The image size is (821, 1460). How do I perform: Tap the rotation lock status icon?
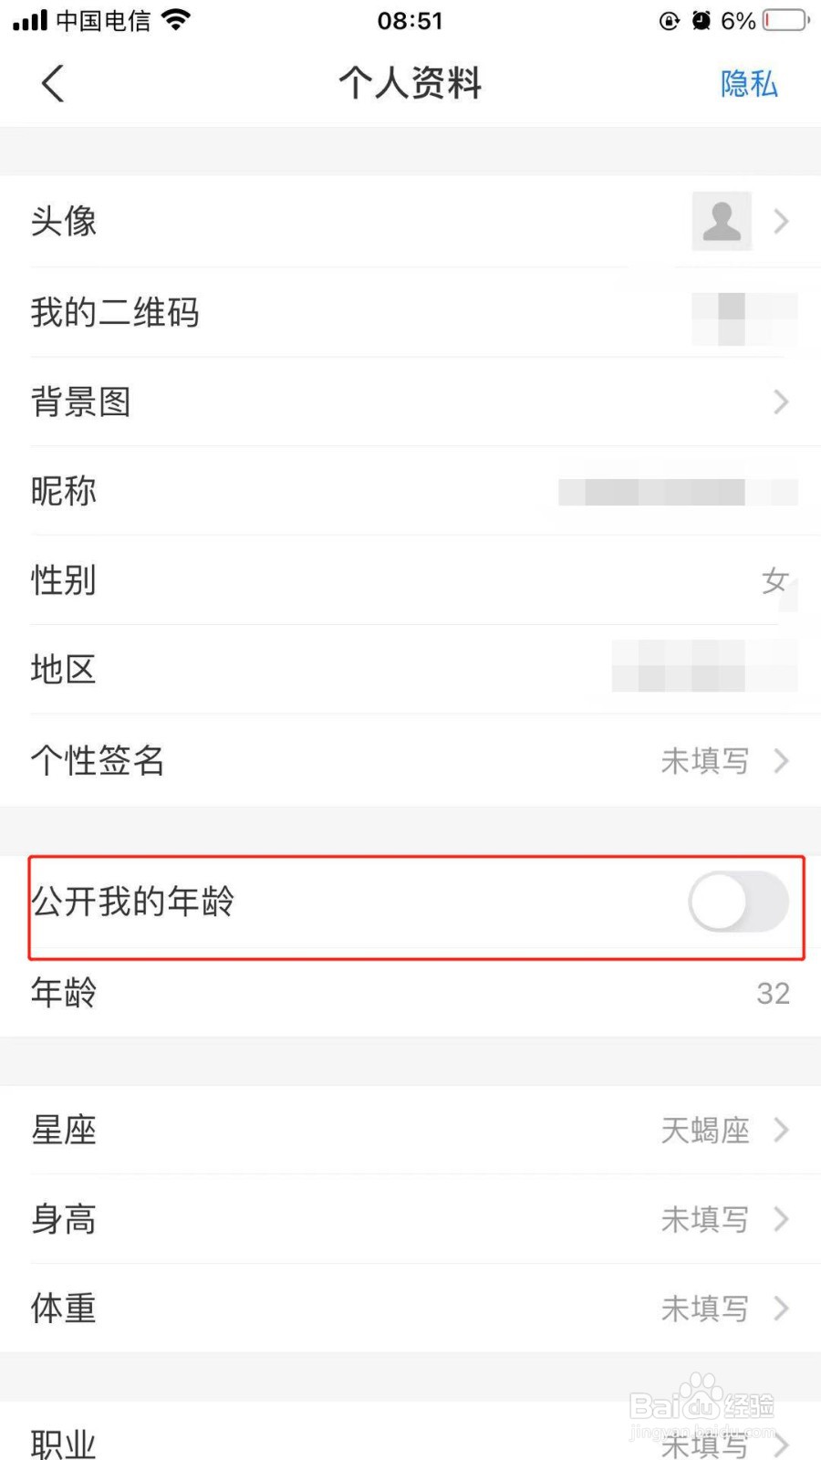click(x=670, y=20)
